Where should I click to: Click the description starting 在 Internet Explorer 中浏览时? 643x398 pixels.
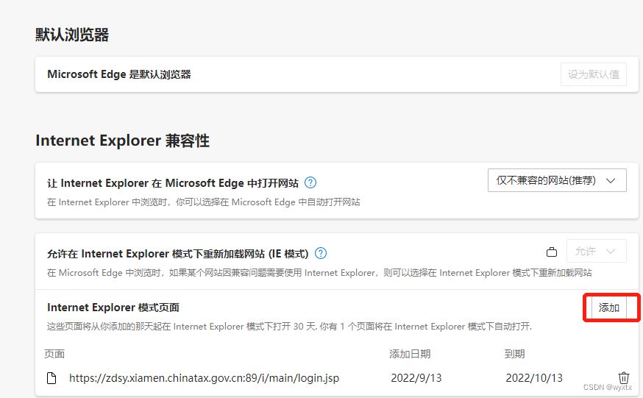(x=203, y=202)
